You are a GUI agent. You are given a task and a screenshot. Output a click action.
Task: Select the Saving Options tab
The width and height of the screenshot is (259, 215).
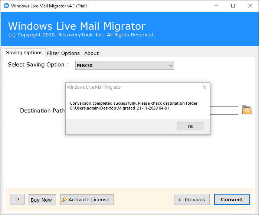[24, 53]
